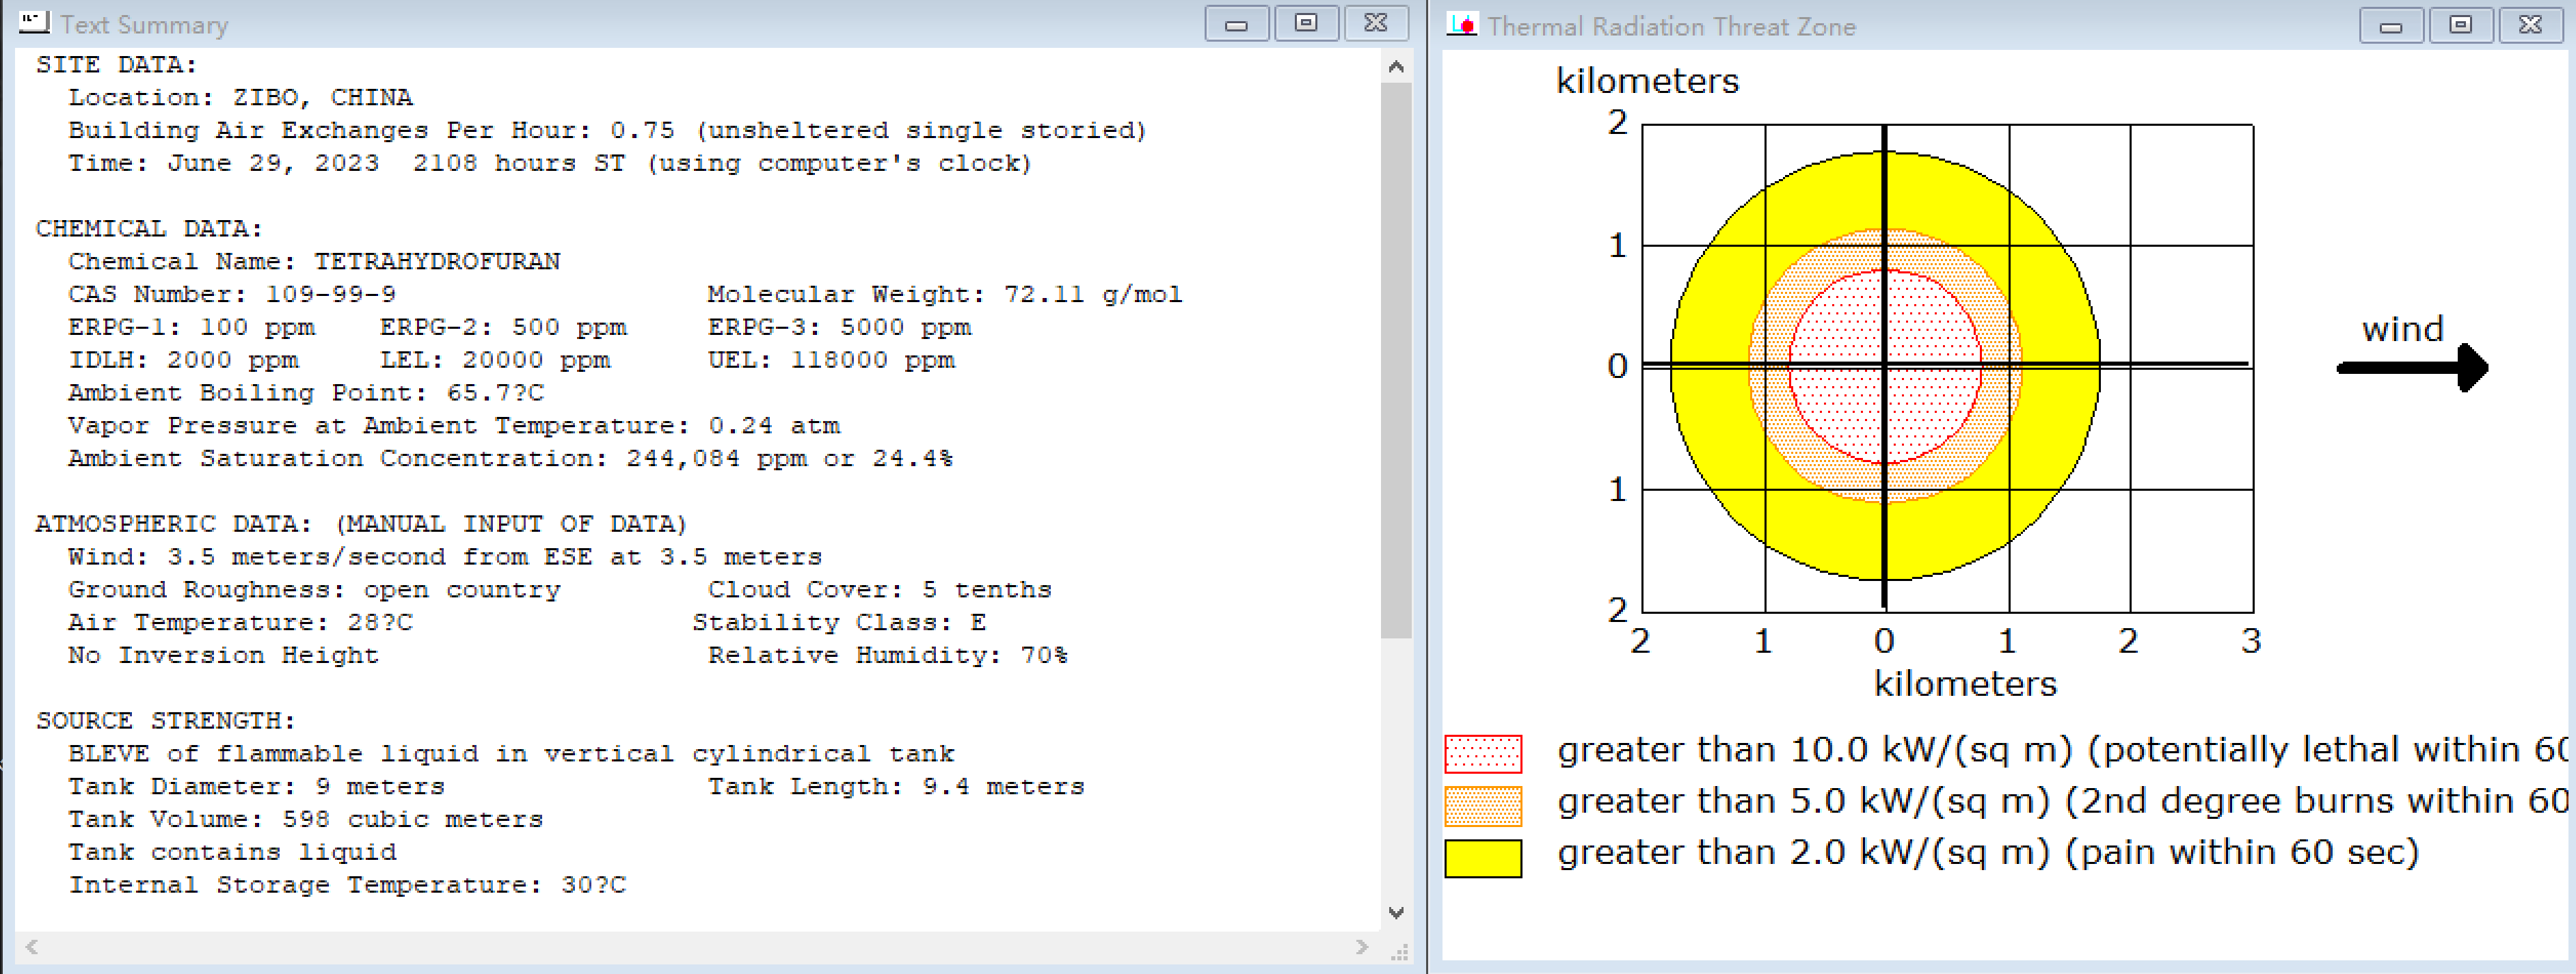Minimize the Text Summary window

[1236, 24]
